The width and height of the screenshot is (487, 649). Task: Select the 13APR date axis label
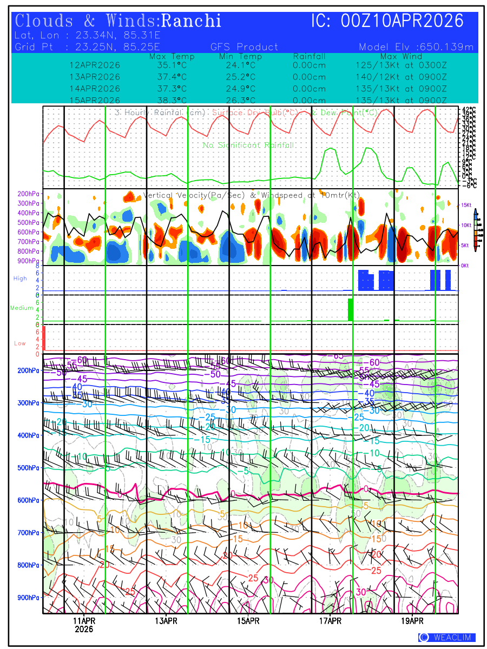coord(166,620)
